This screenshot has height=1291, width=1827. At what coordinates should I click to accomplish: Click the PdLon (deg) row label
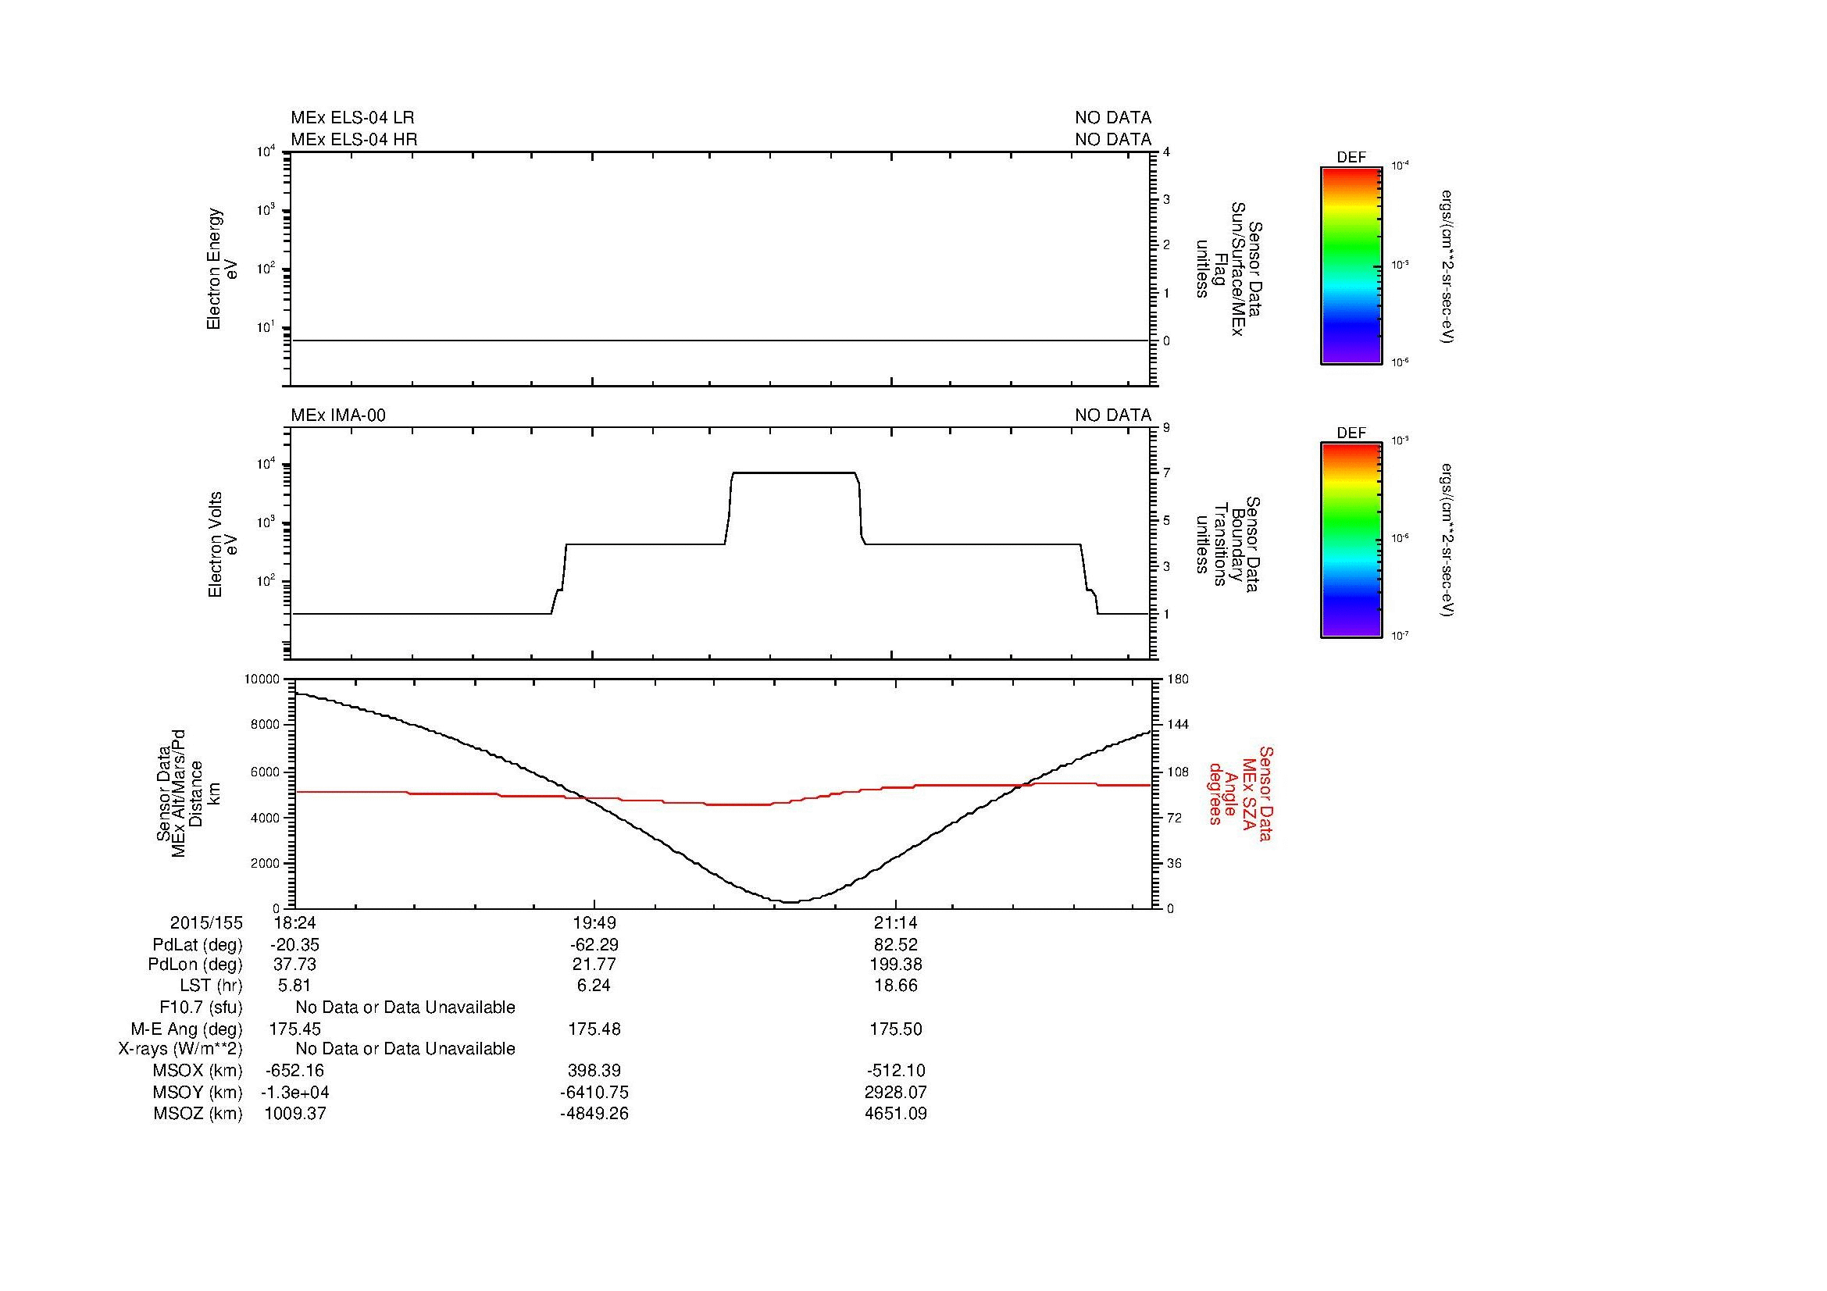[195, 964]
